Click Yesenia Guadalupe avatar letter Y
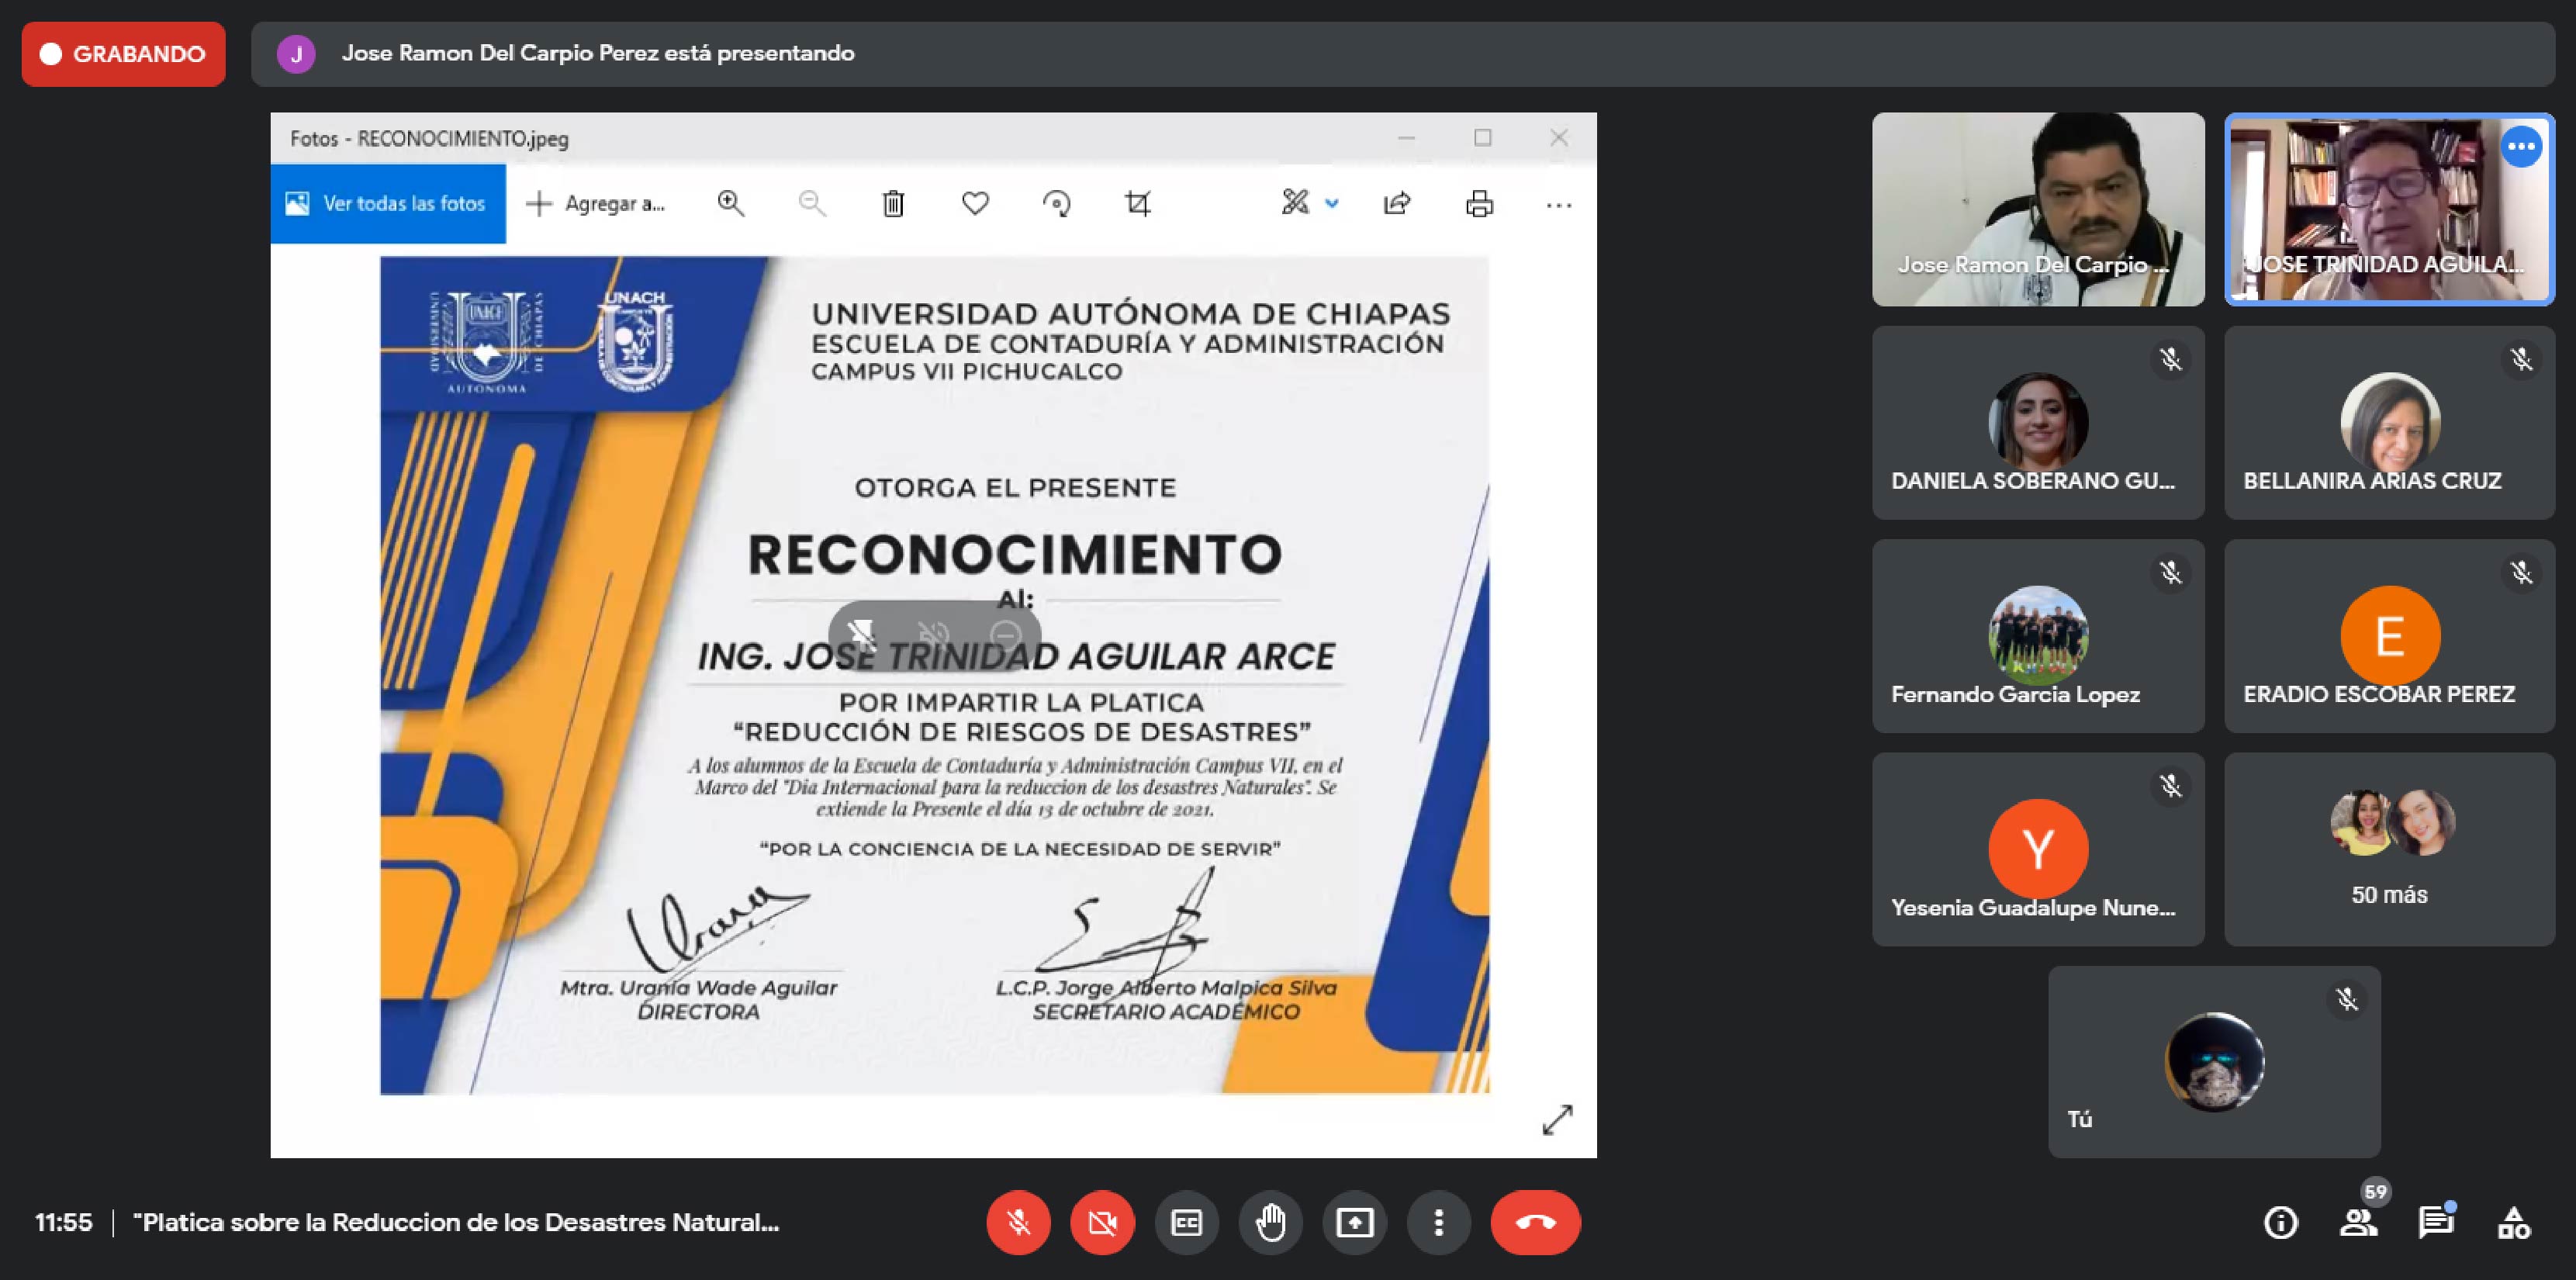 click(2038, 849)
